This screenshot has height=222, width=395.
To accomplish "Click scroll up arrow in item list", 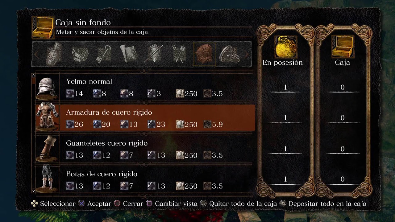I will (33, 76).
